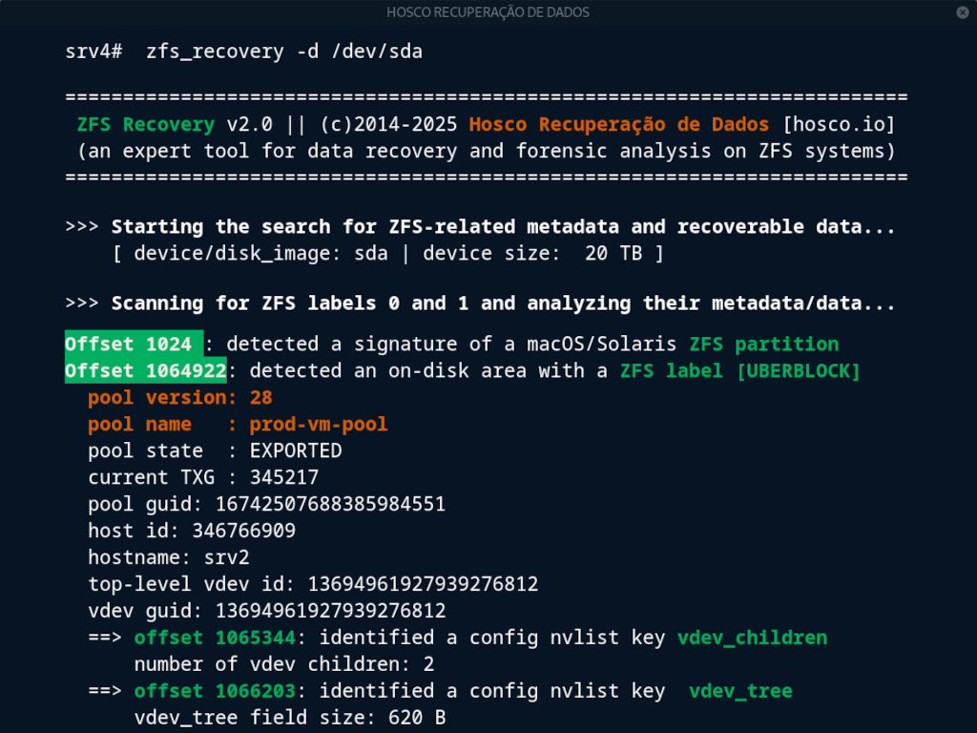Click the orange pool version 28 line
Screen dimensions: 977x733
point(180,397)
